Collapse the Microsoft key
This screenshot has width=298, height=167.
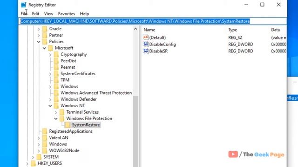[x=45, y=48]
